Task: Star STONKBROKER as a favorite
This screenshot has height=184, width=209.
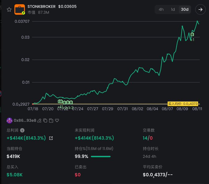Action: 9,10
